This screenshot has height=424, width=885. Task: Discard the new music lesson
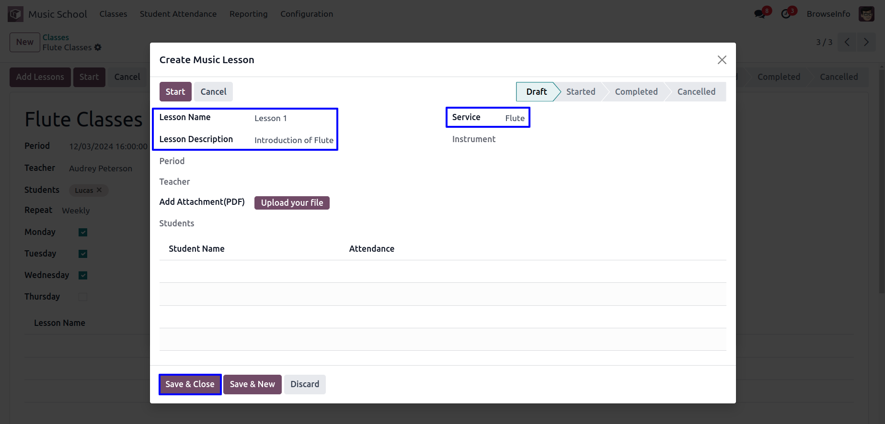[x=305, y=384]
